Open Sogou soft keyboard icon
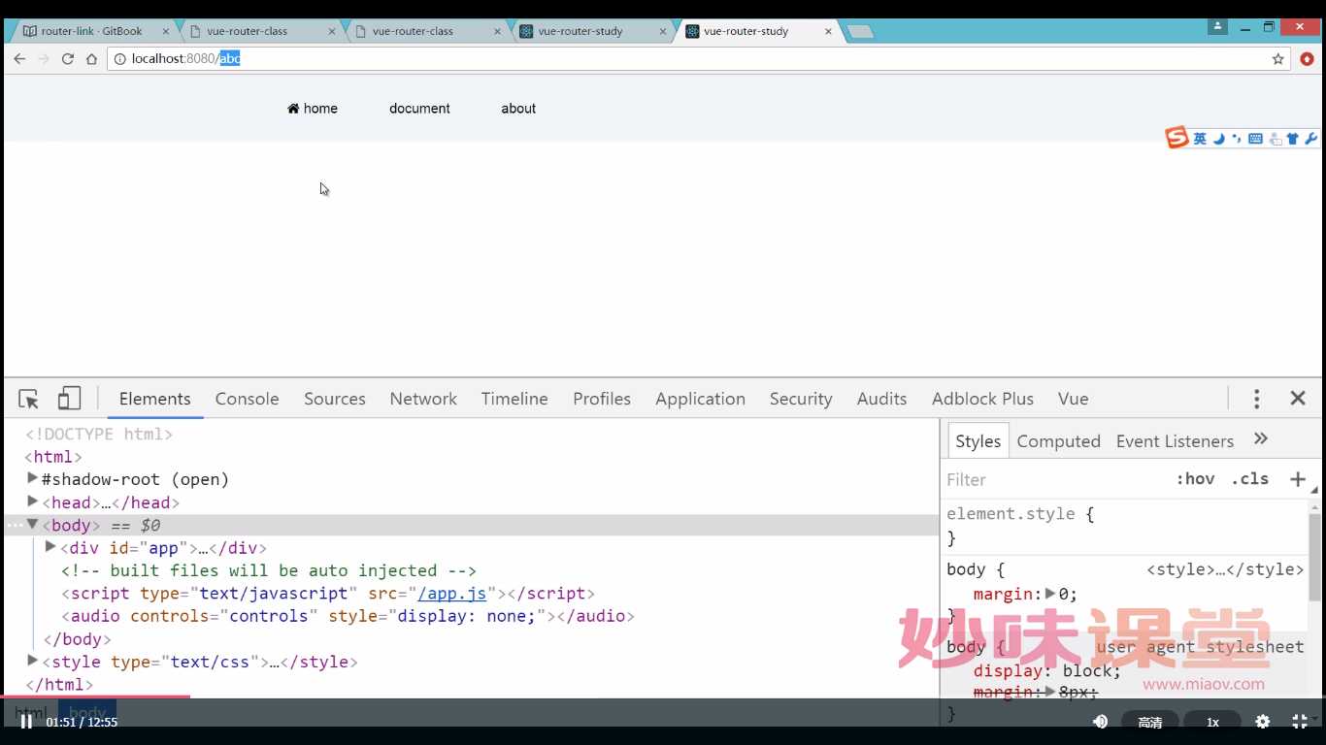This screenshot has height=745, width=1326. point(1255,139)
